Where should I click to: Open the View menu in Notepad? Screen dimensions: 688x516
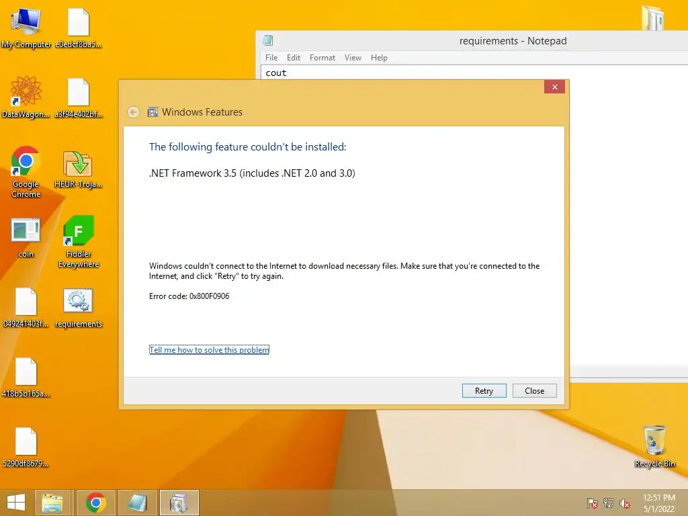point(353,58)
